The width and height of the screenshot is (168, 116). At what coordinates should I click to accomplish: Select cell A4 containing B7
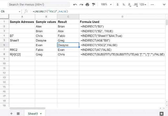tap(22, 36)
